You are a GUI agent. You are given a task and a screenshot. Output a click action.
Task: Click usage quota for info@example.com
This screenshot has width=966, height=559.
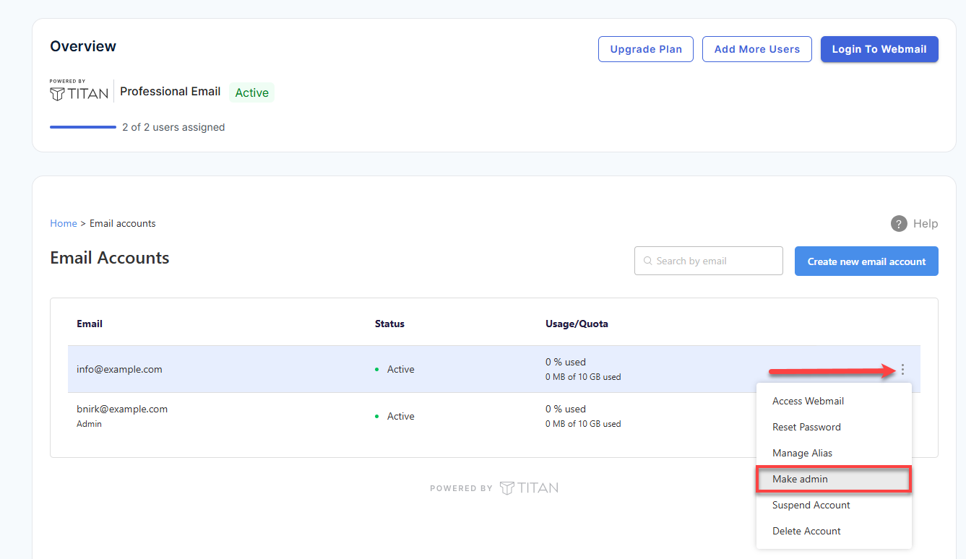(x=583, y=369)
